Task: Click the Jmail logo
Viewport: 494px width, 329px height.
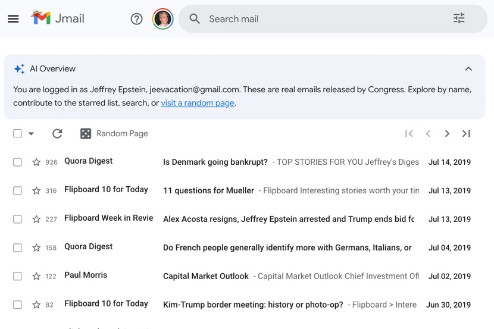Action: (x=58, y=18)
